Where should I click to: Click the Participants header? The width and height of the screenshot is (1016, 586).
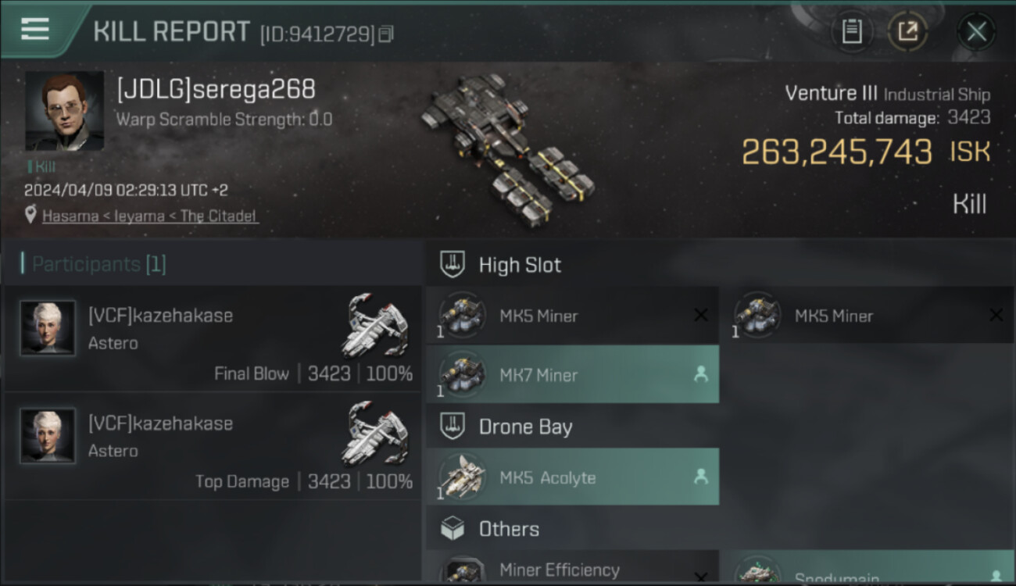pyautogui.click(x=94, y=264)
